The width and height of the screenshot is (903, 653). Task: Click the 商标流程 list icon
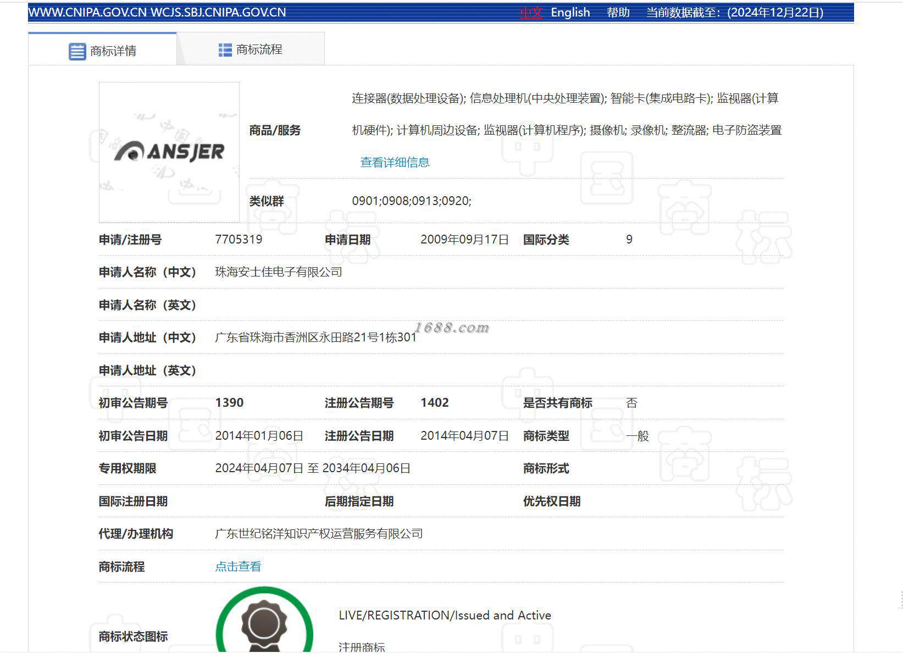coord(225,50)
